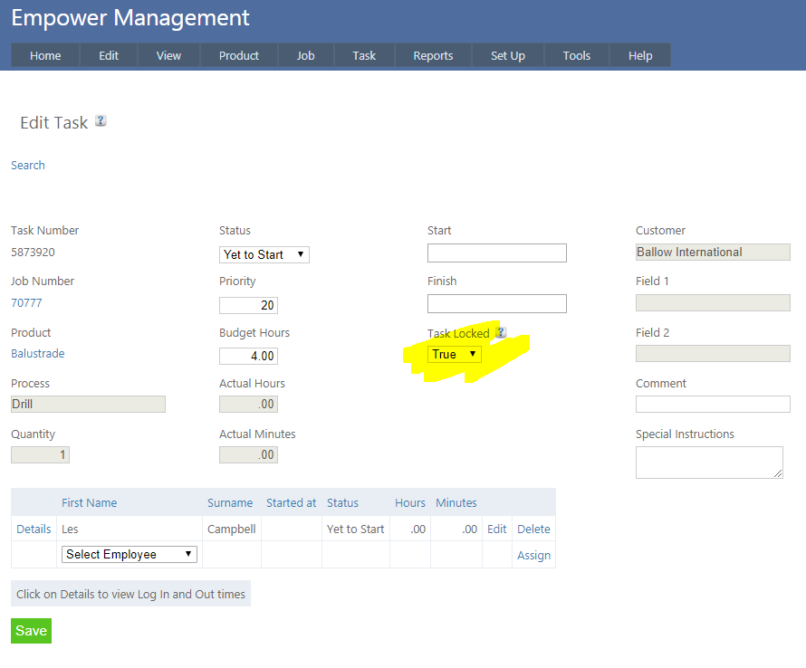Click the Start date input field
Image resolution: width=806 pixels, height=668 pixels.
click(497, 253)
